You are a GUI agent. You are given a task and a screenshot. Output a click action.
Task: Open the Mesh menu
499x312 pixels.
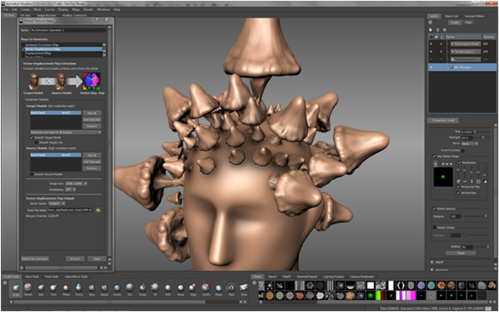tap(37, 10)
